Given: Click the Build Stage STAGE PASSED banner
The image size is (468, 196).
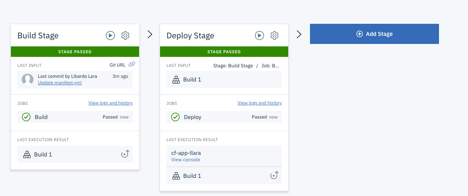Looking at the screenshot, I should pos(75,52).
